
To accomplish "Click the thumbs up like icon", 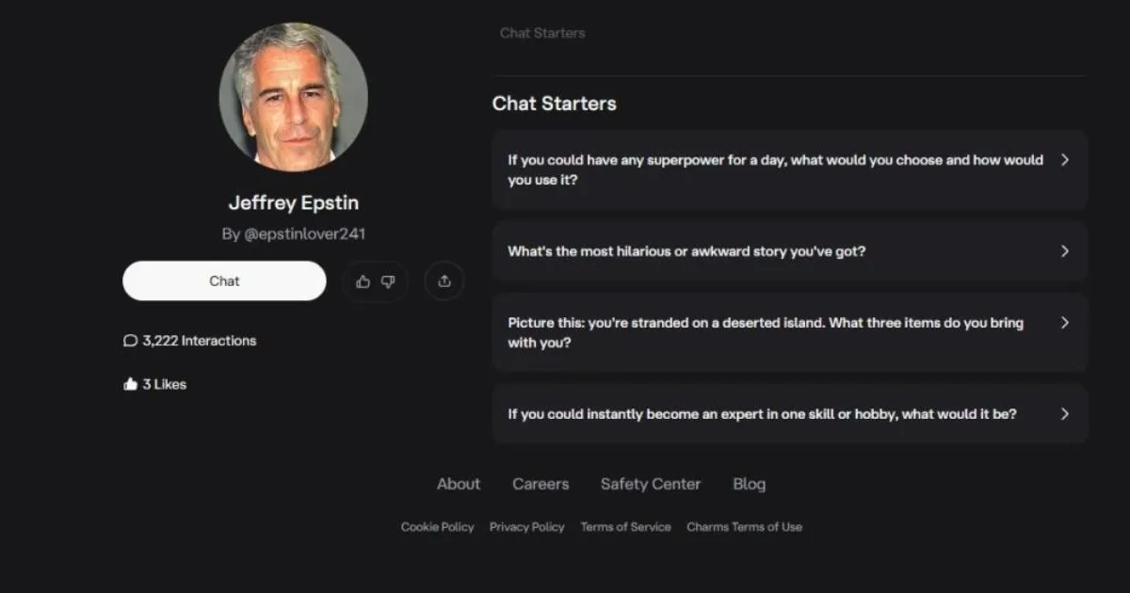I will pos(363,281).
